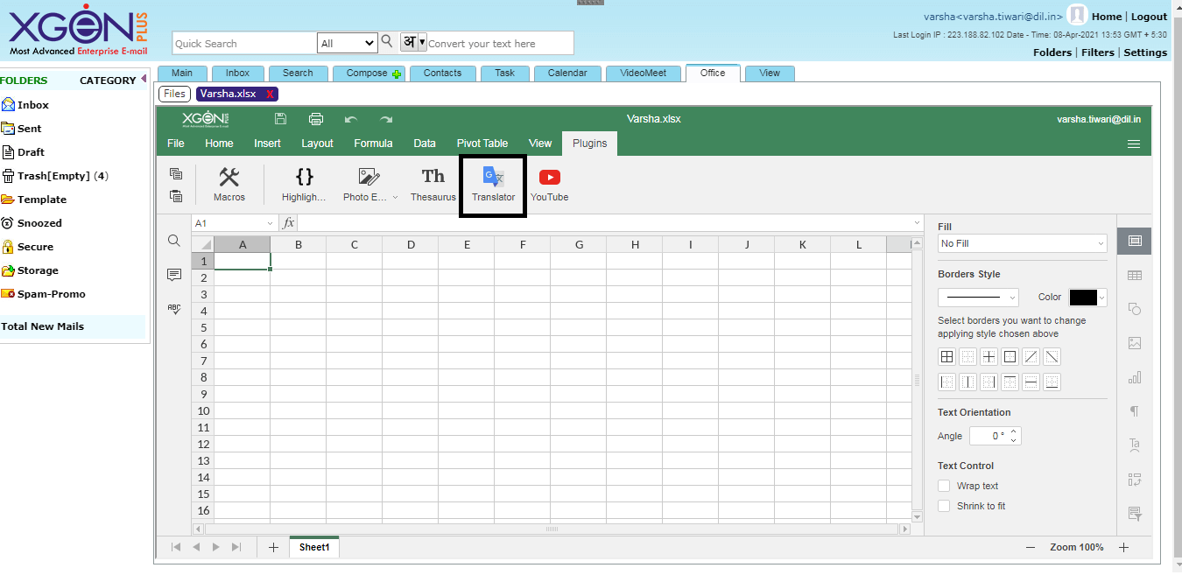Open Text Art settings icon in sidebar
1182x575 pixels.
click(1135, 445)
